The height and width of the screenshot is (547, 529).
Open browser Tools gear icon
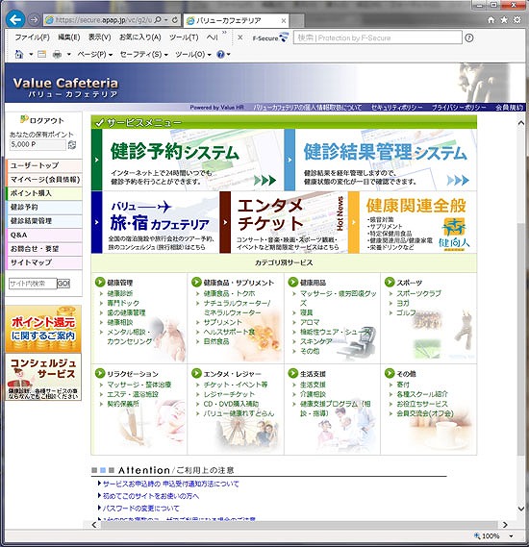click(517, 20)
